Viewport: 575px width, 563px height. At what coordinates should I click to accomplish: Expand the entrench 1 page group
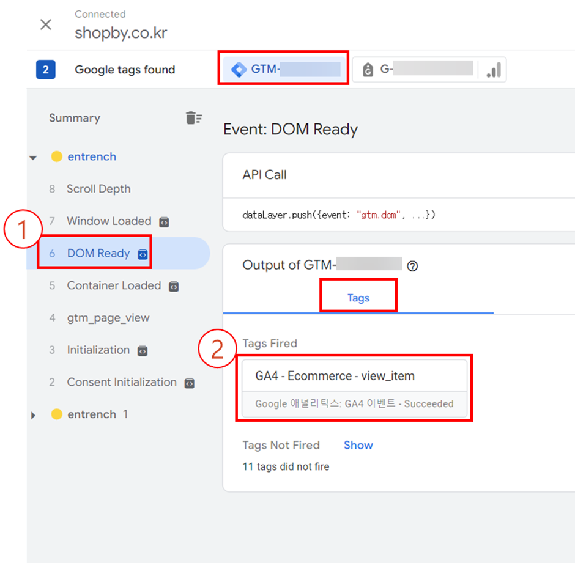click(x=34, y=416)
